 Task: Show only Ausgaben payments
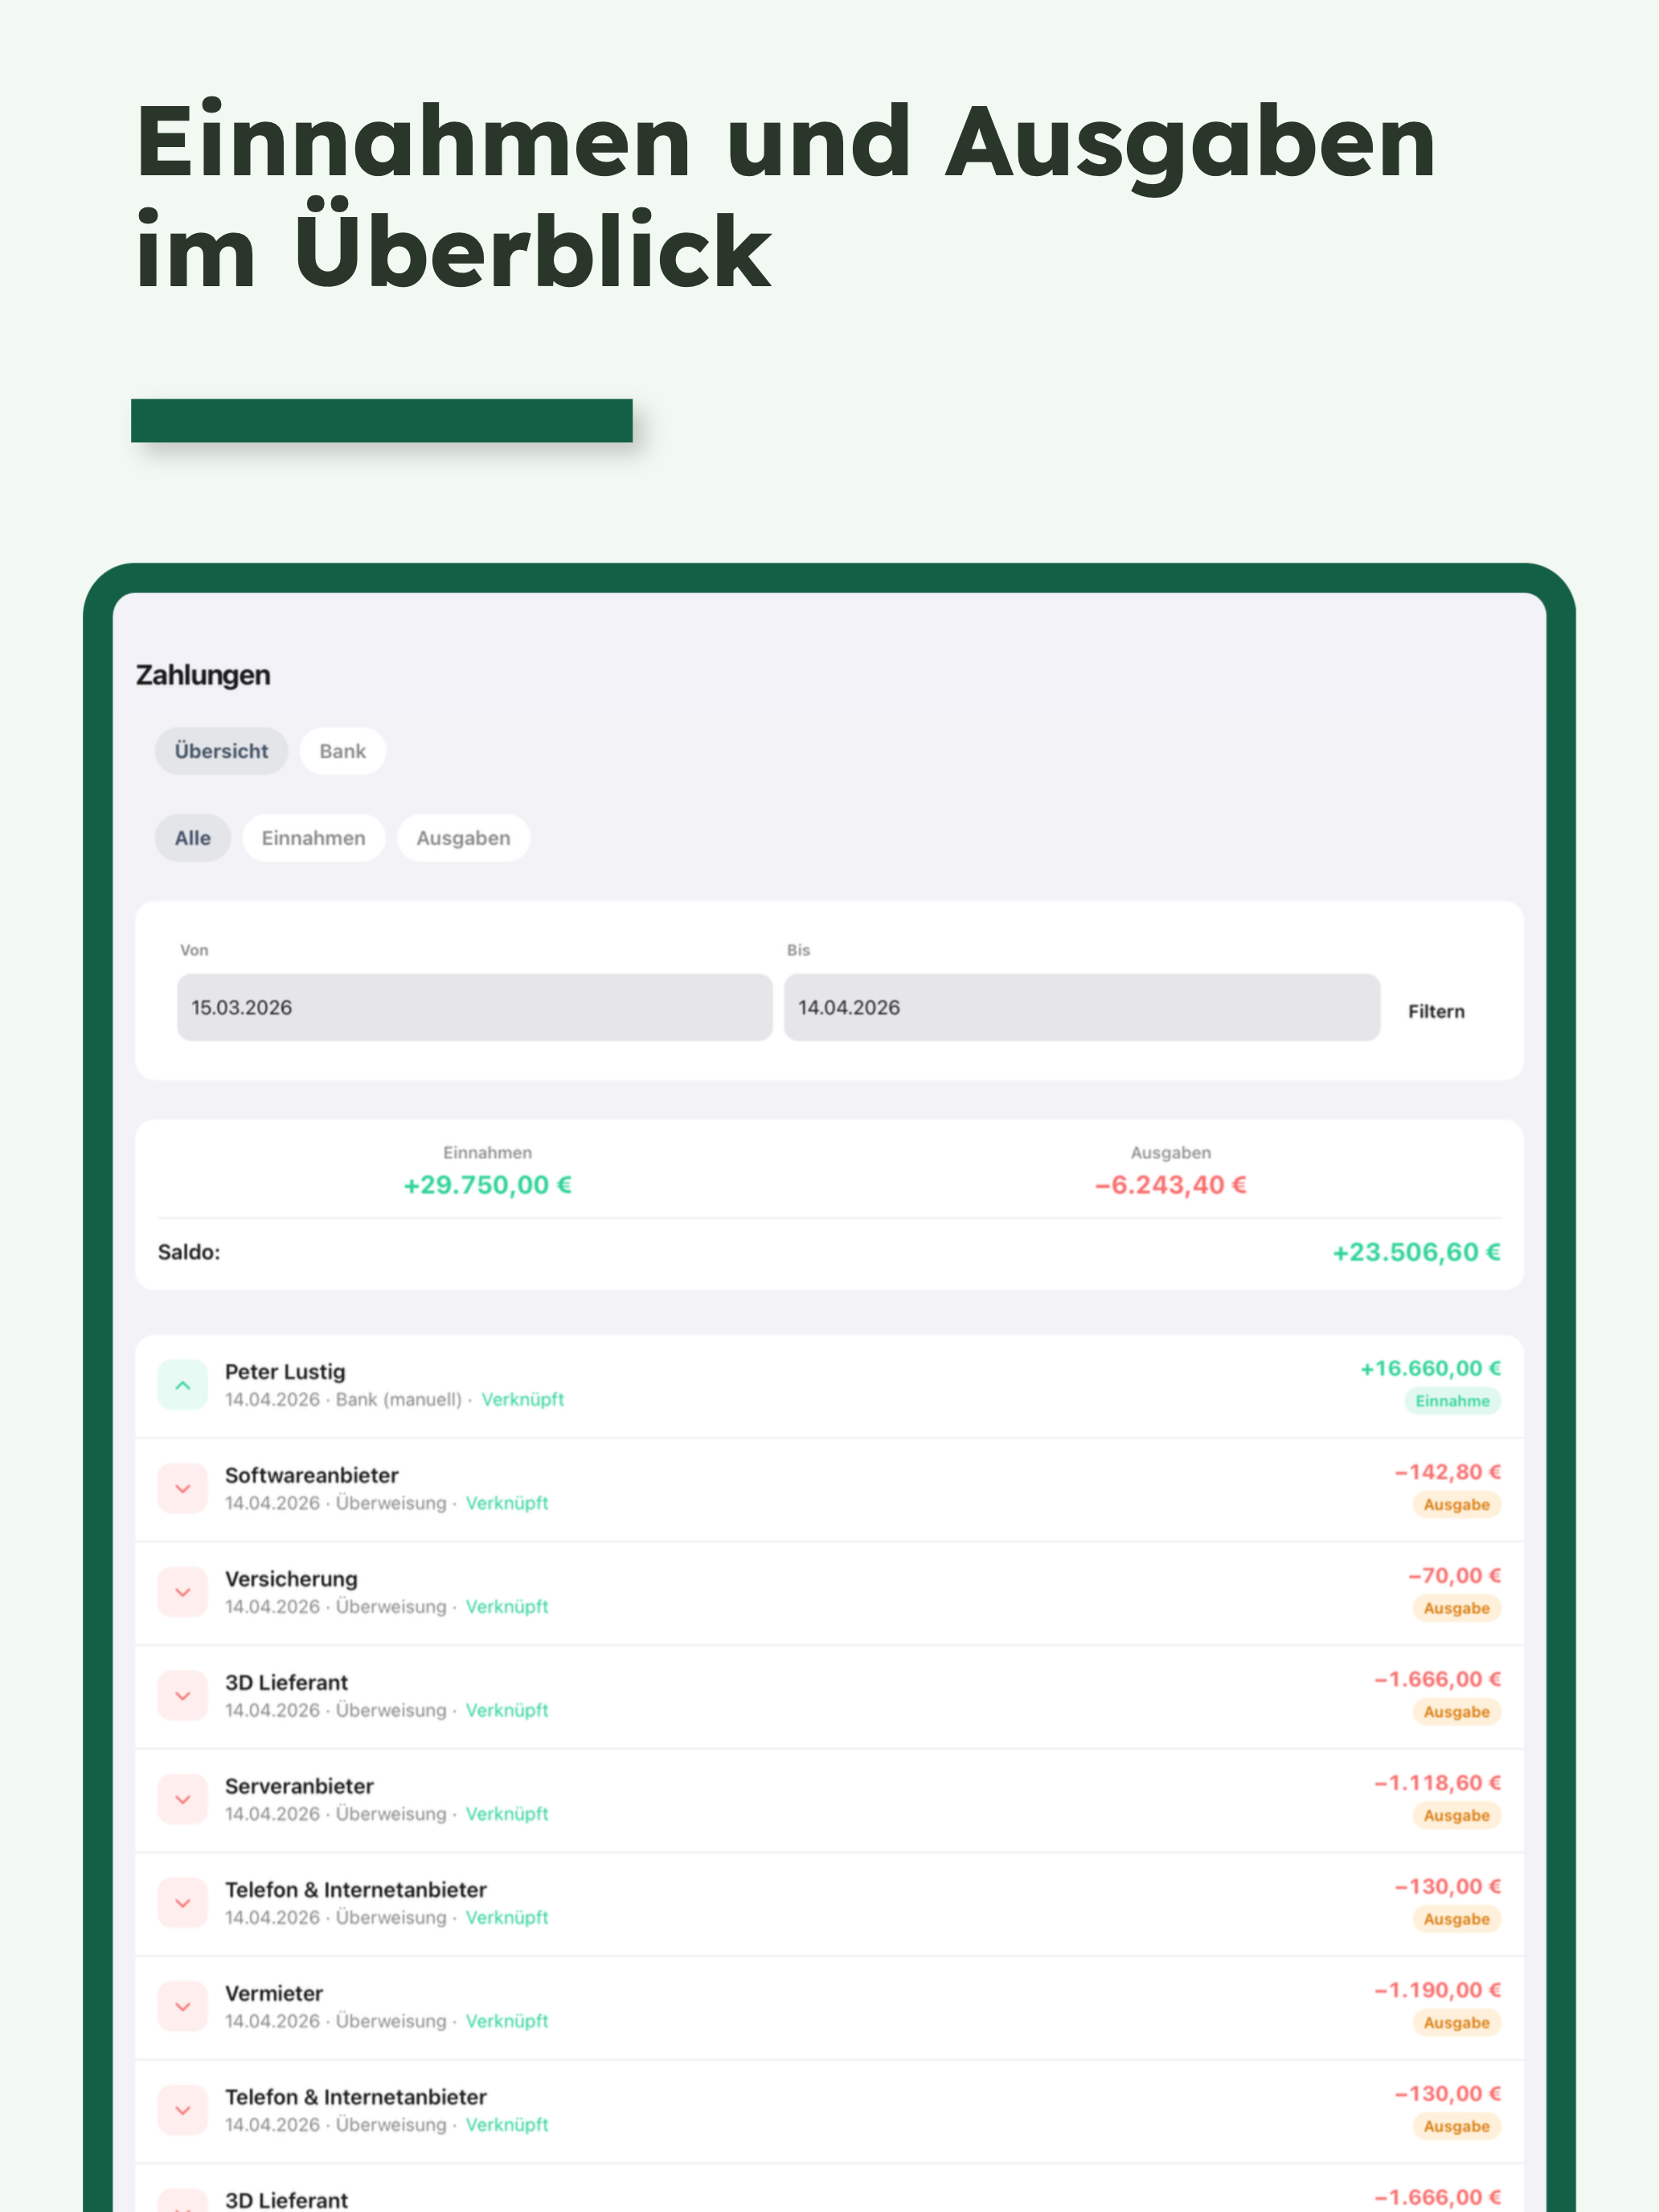463,838
